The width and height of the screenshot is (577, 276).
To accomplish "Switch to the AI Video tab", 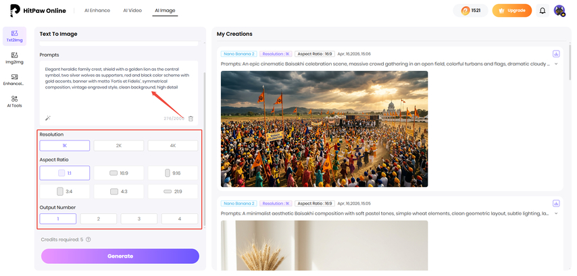I will click(x=132, y=11).
